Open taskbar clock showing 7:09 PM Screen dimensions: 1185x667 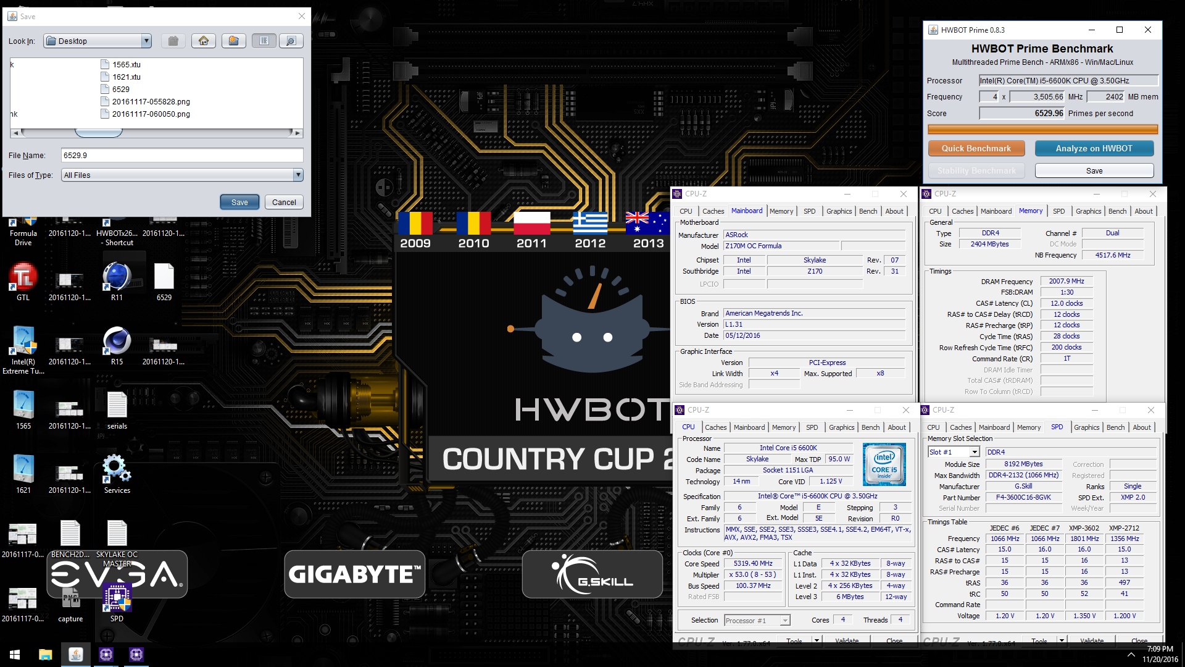click(x=1160, y=655)
